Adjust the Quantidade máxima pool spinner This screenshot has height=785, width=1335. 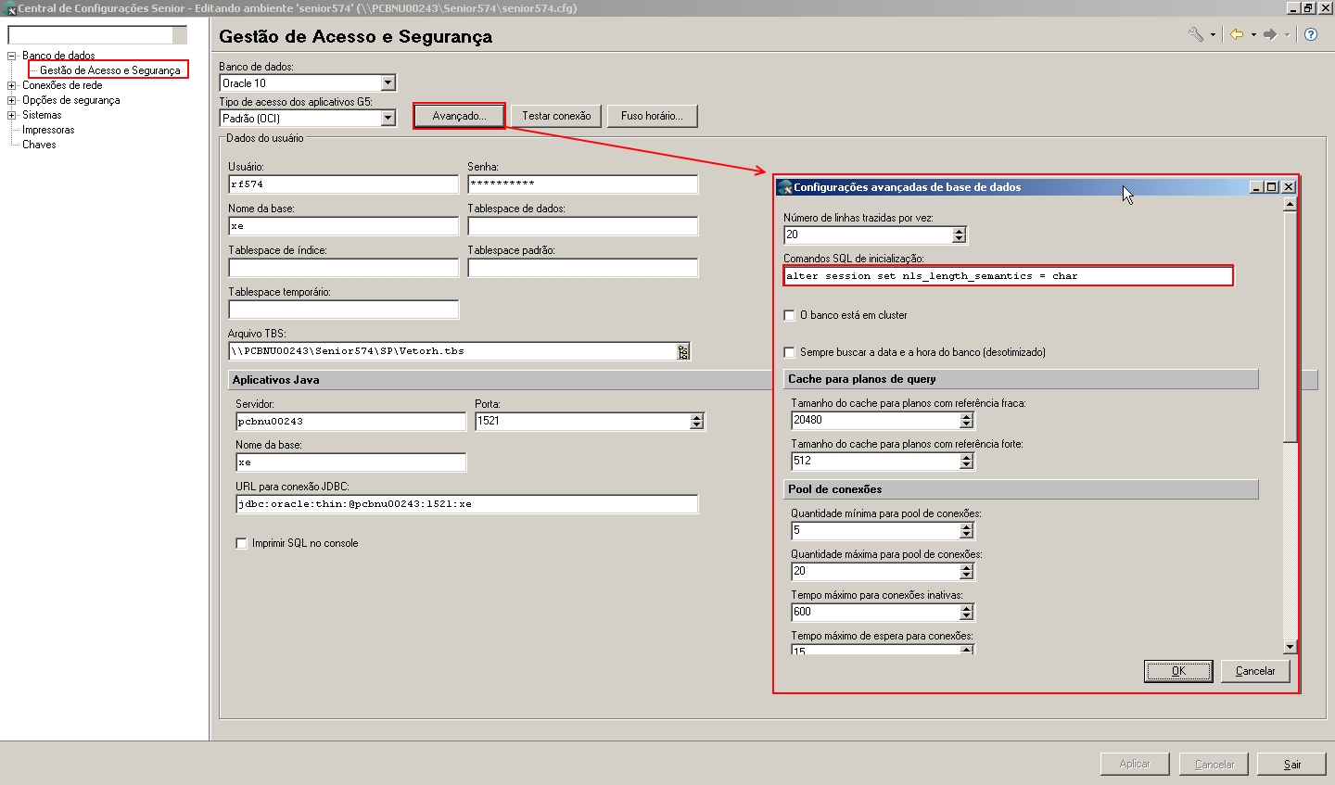coord(967,572)
